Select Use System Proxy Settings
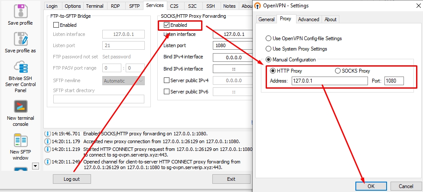 (x=268, y=49)
